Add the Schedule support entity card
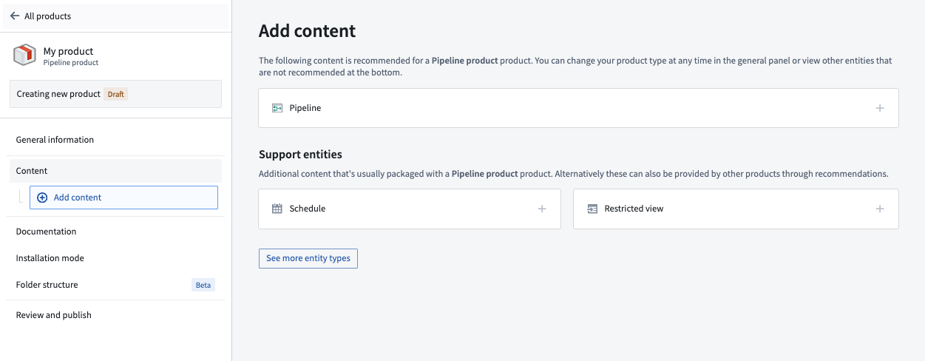 (410, 209)
